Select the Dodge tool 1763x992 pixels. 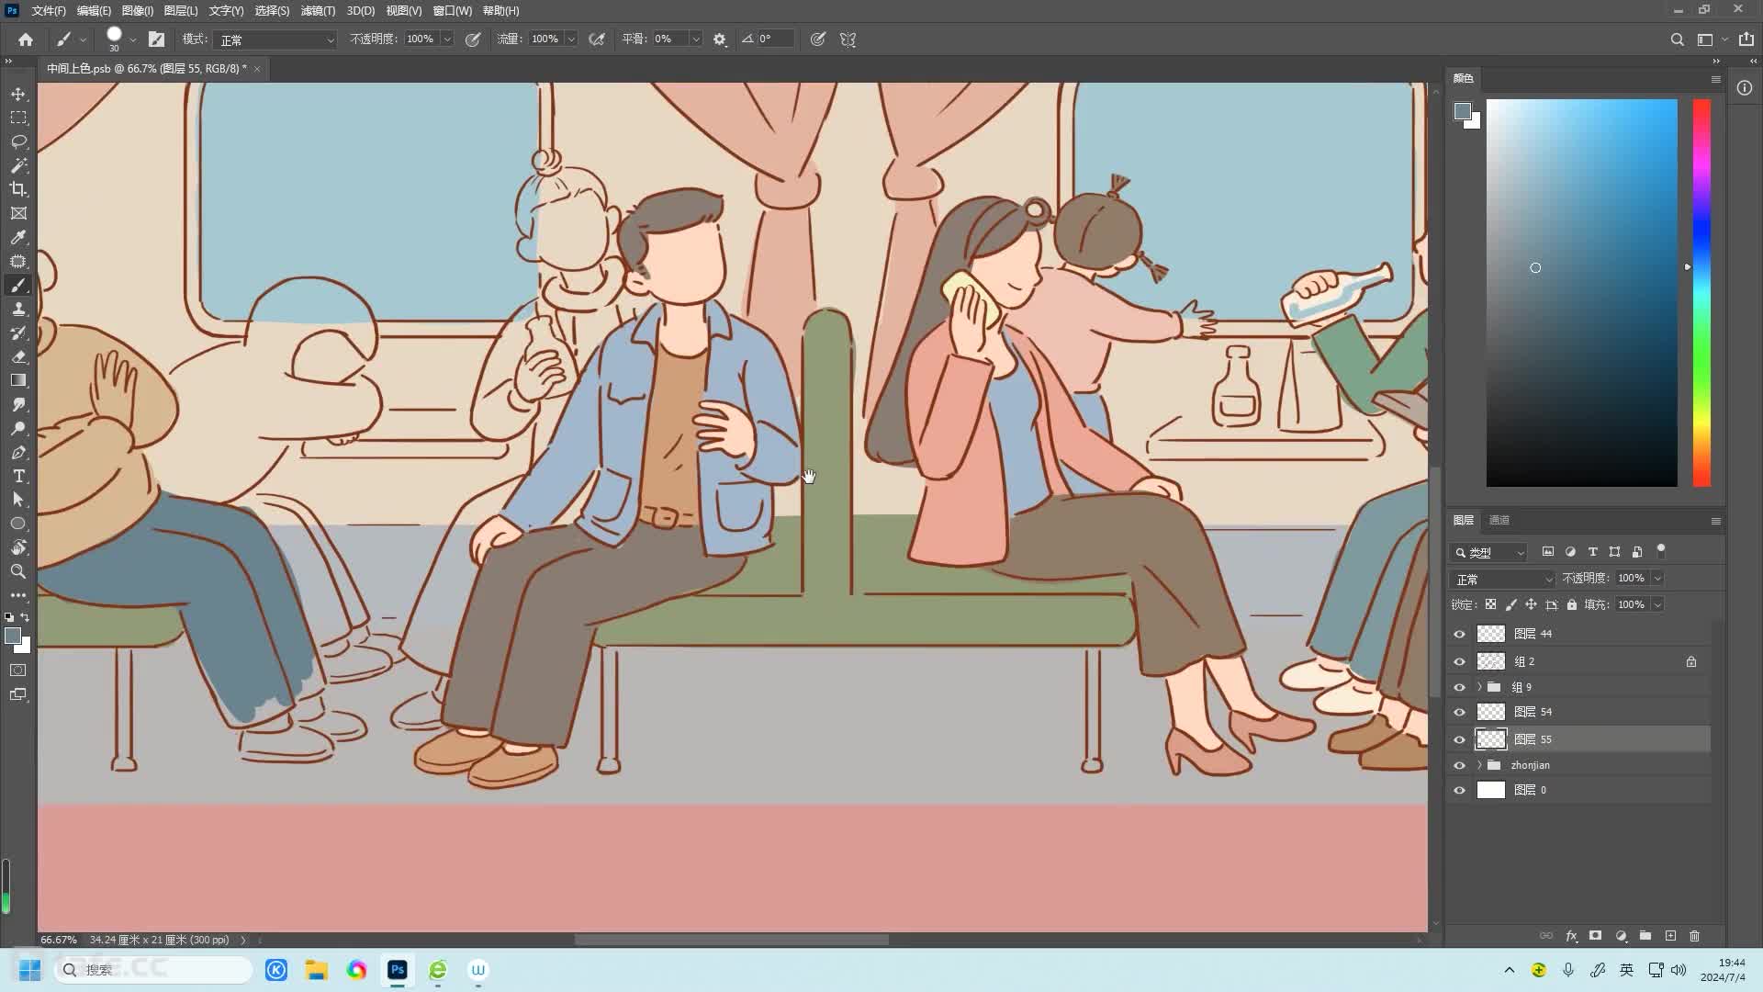(x=18, y=428)
